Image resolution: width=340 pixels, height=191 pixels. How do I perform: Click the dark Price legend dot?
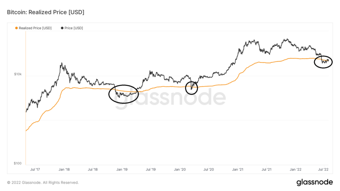[x=62, y=28]
